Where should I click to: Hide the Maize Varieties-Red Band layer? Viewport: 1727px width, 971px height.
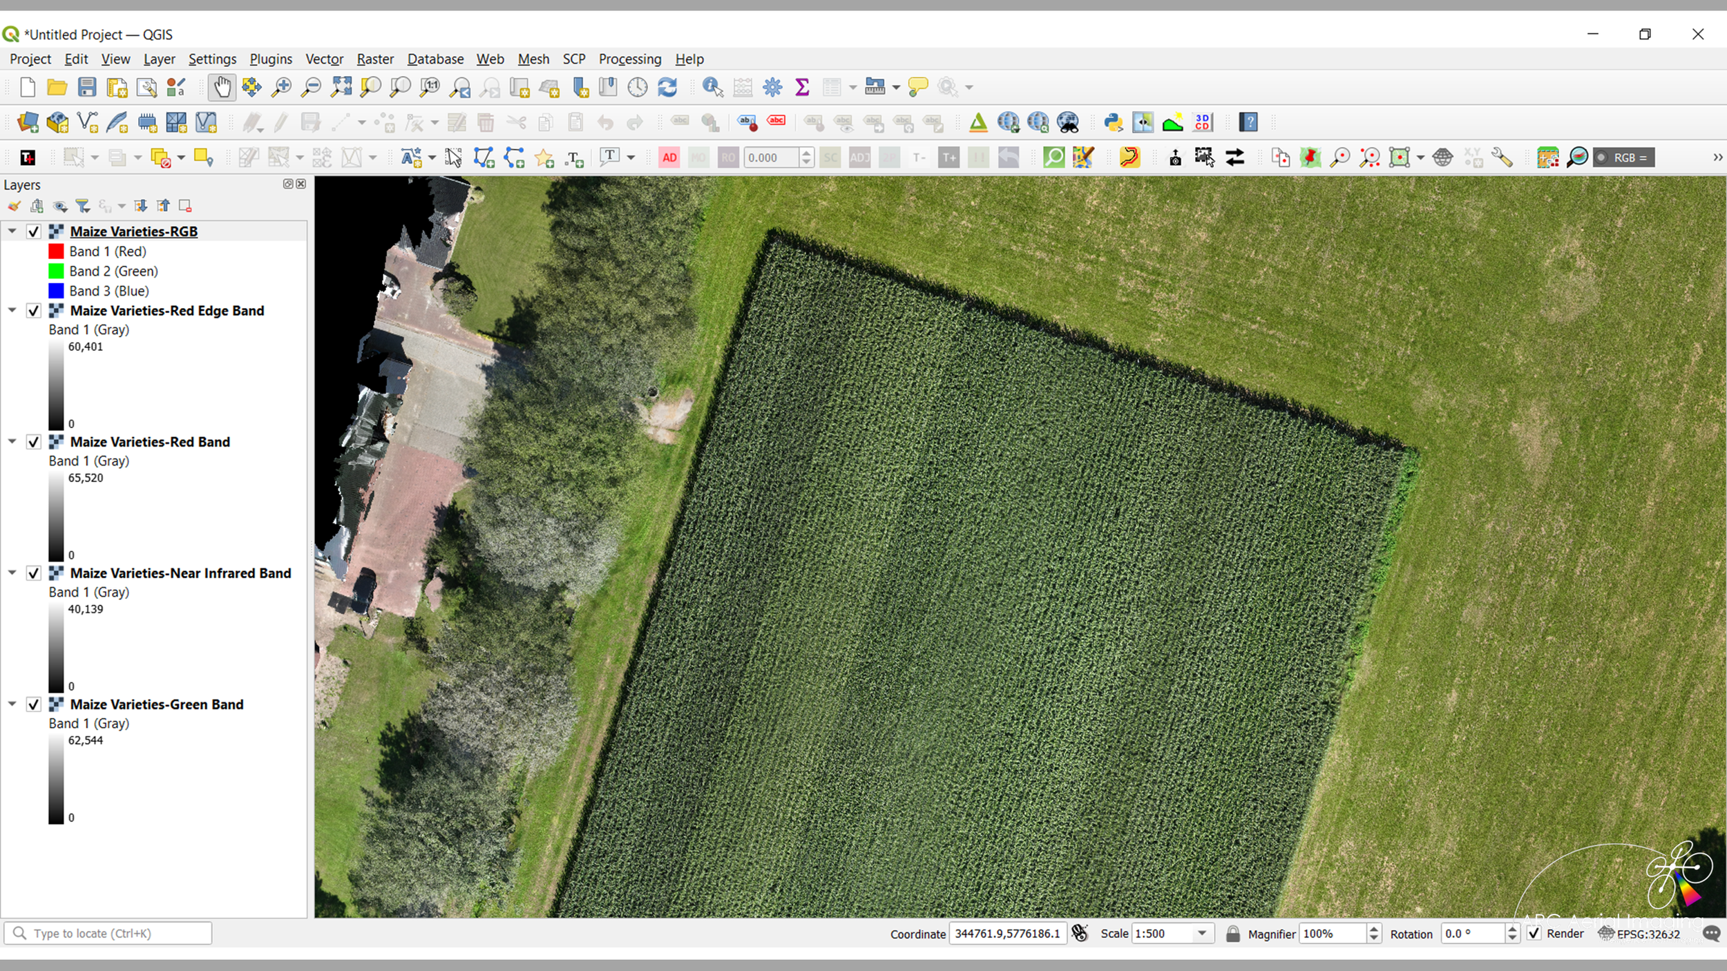(33, 442)
